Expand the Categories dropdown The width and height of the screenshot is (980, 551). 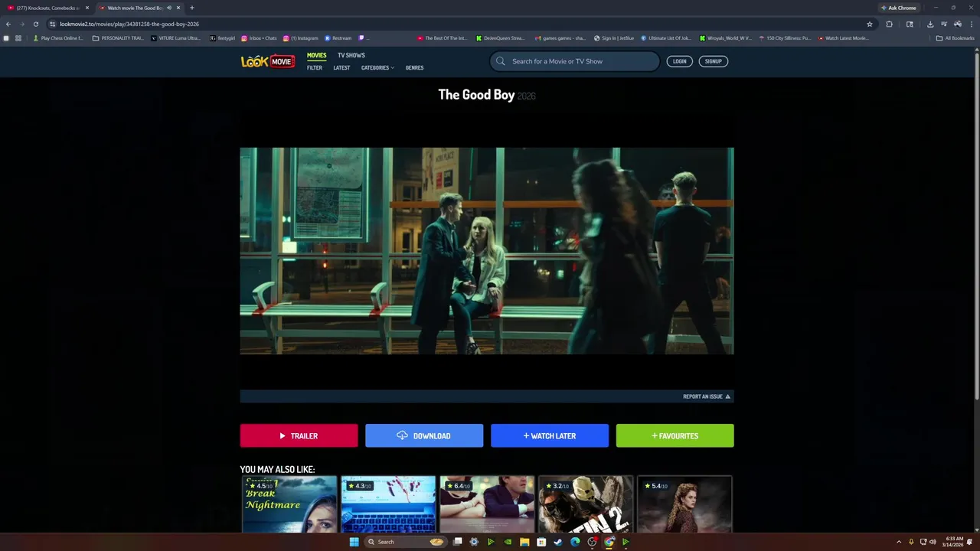pos(377,67)
